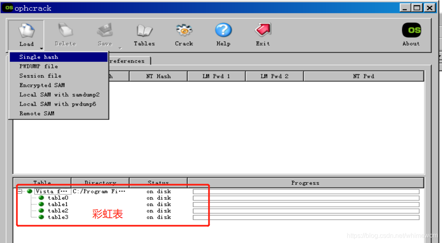Start cracking with the Crack icon
Screen dimensions: 442x243
184,30
